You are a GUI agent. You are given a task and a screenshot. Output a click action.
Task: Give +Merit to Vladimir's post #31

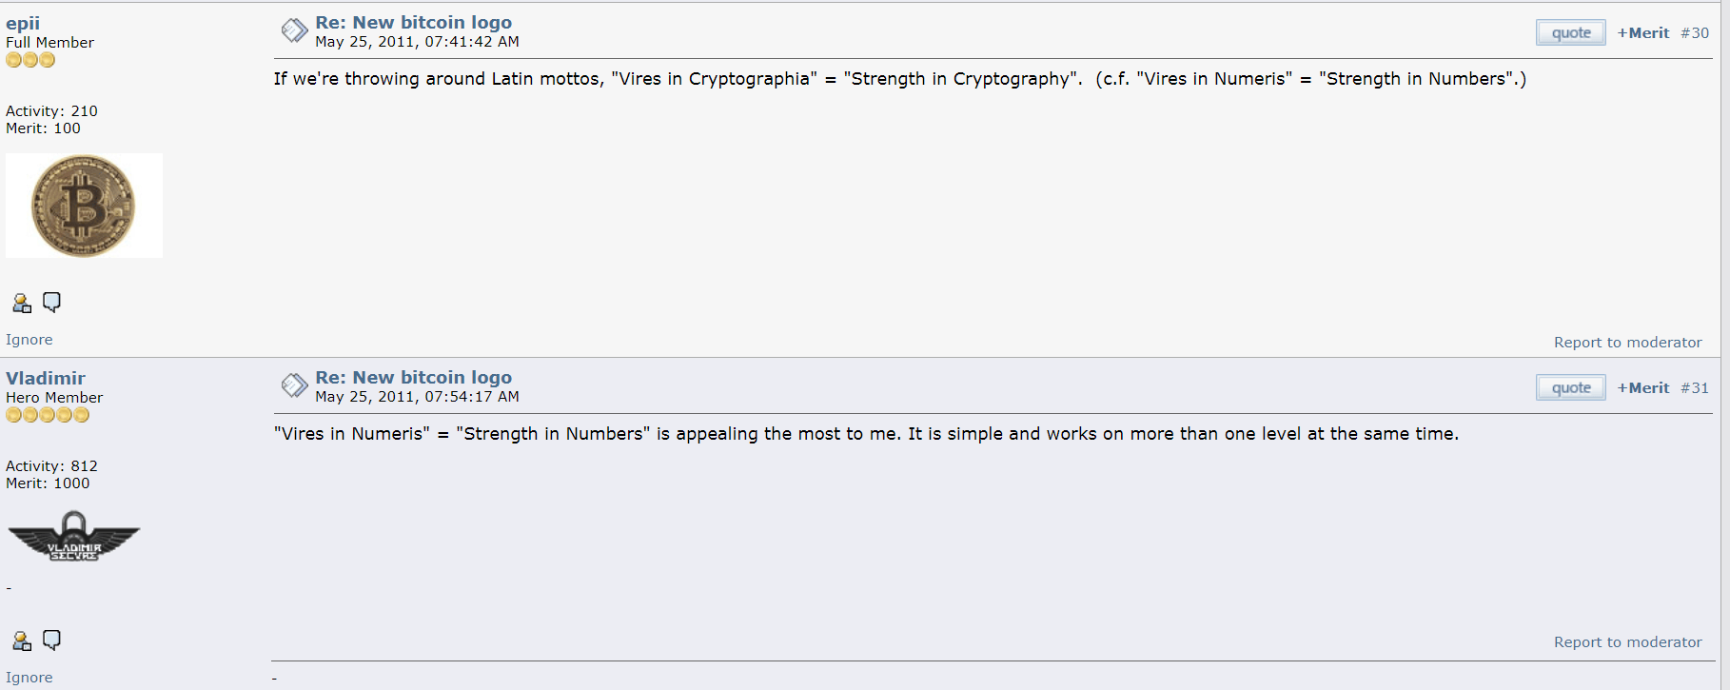1642,388
